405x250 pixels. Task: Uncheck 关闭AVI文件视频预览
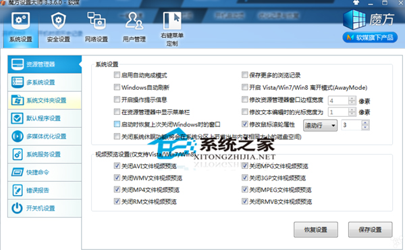[117, 166]
